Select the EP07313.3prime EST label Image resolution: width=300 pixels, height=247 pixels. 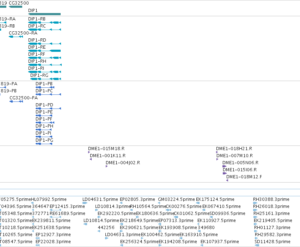pyautogui.click(x=176, y=221)
